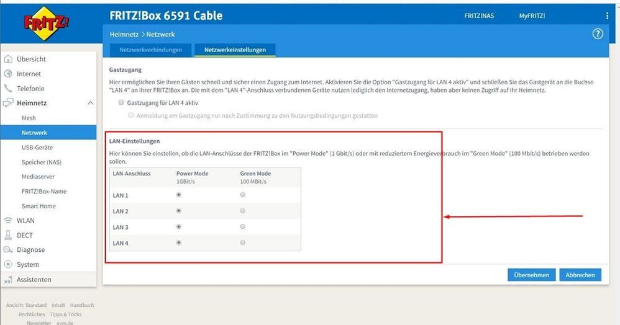Open Internet in the sidebar
620x325 pixels.
[29, 74]
